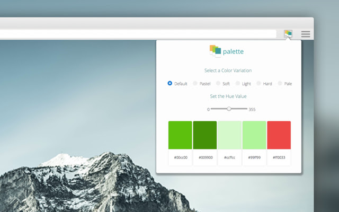Select the Default color variation
The height and width of the screenshot is (212, 339).
click(x=169, y=83)
